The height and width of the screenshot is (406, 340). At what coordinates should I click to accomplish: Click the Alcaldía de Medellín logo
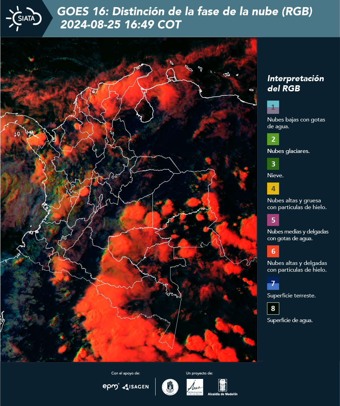click(223, 387)
